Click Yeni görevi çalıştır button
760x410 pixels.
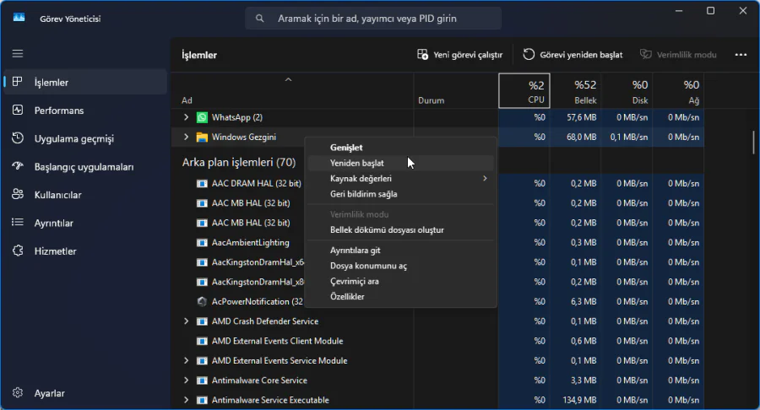point(460,55)
